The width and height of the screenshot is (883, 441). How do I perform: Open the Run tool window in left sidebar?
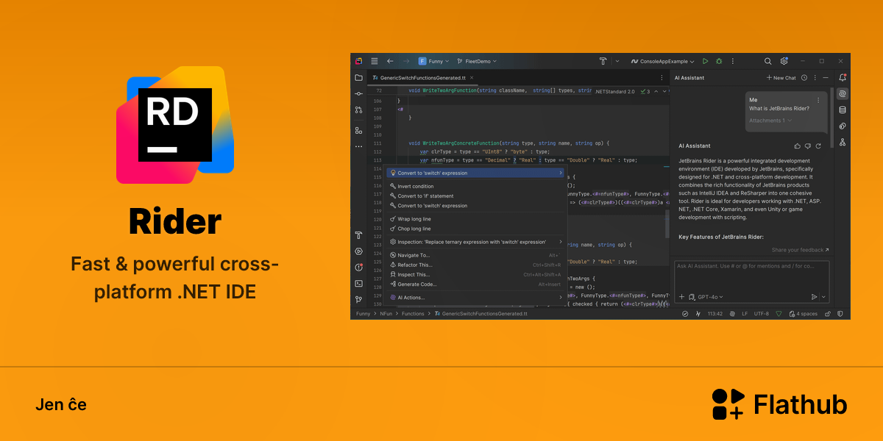click(x=358, y=251)
